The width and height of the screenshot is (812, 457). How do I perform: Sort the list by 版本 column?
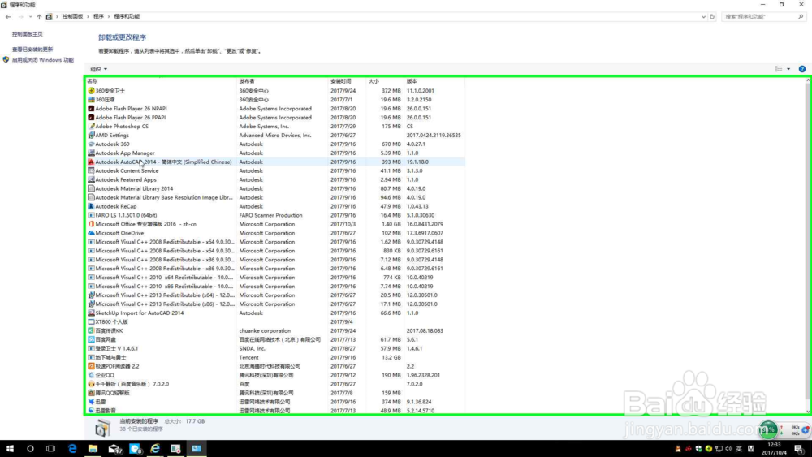(x=412, y=81)
